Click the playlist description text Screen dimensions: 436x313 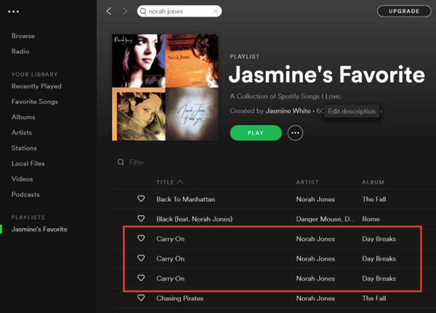coord(286,97)
